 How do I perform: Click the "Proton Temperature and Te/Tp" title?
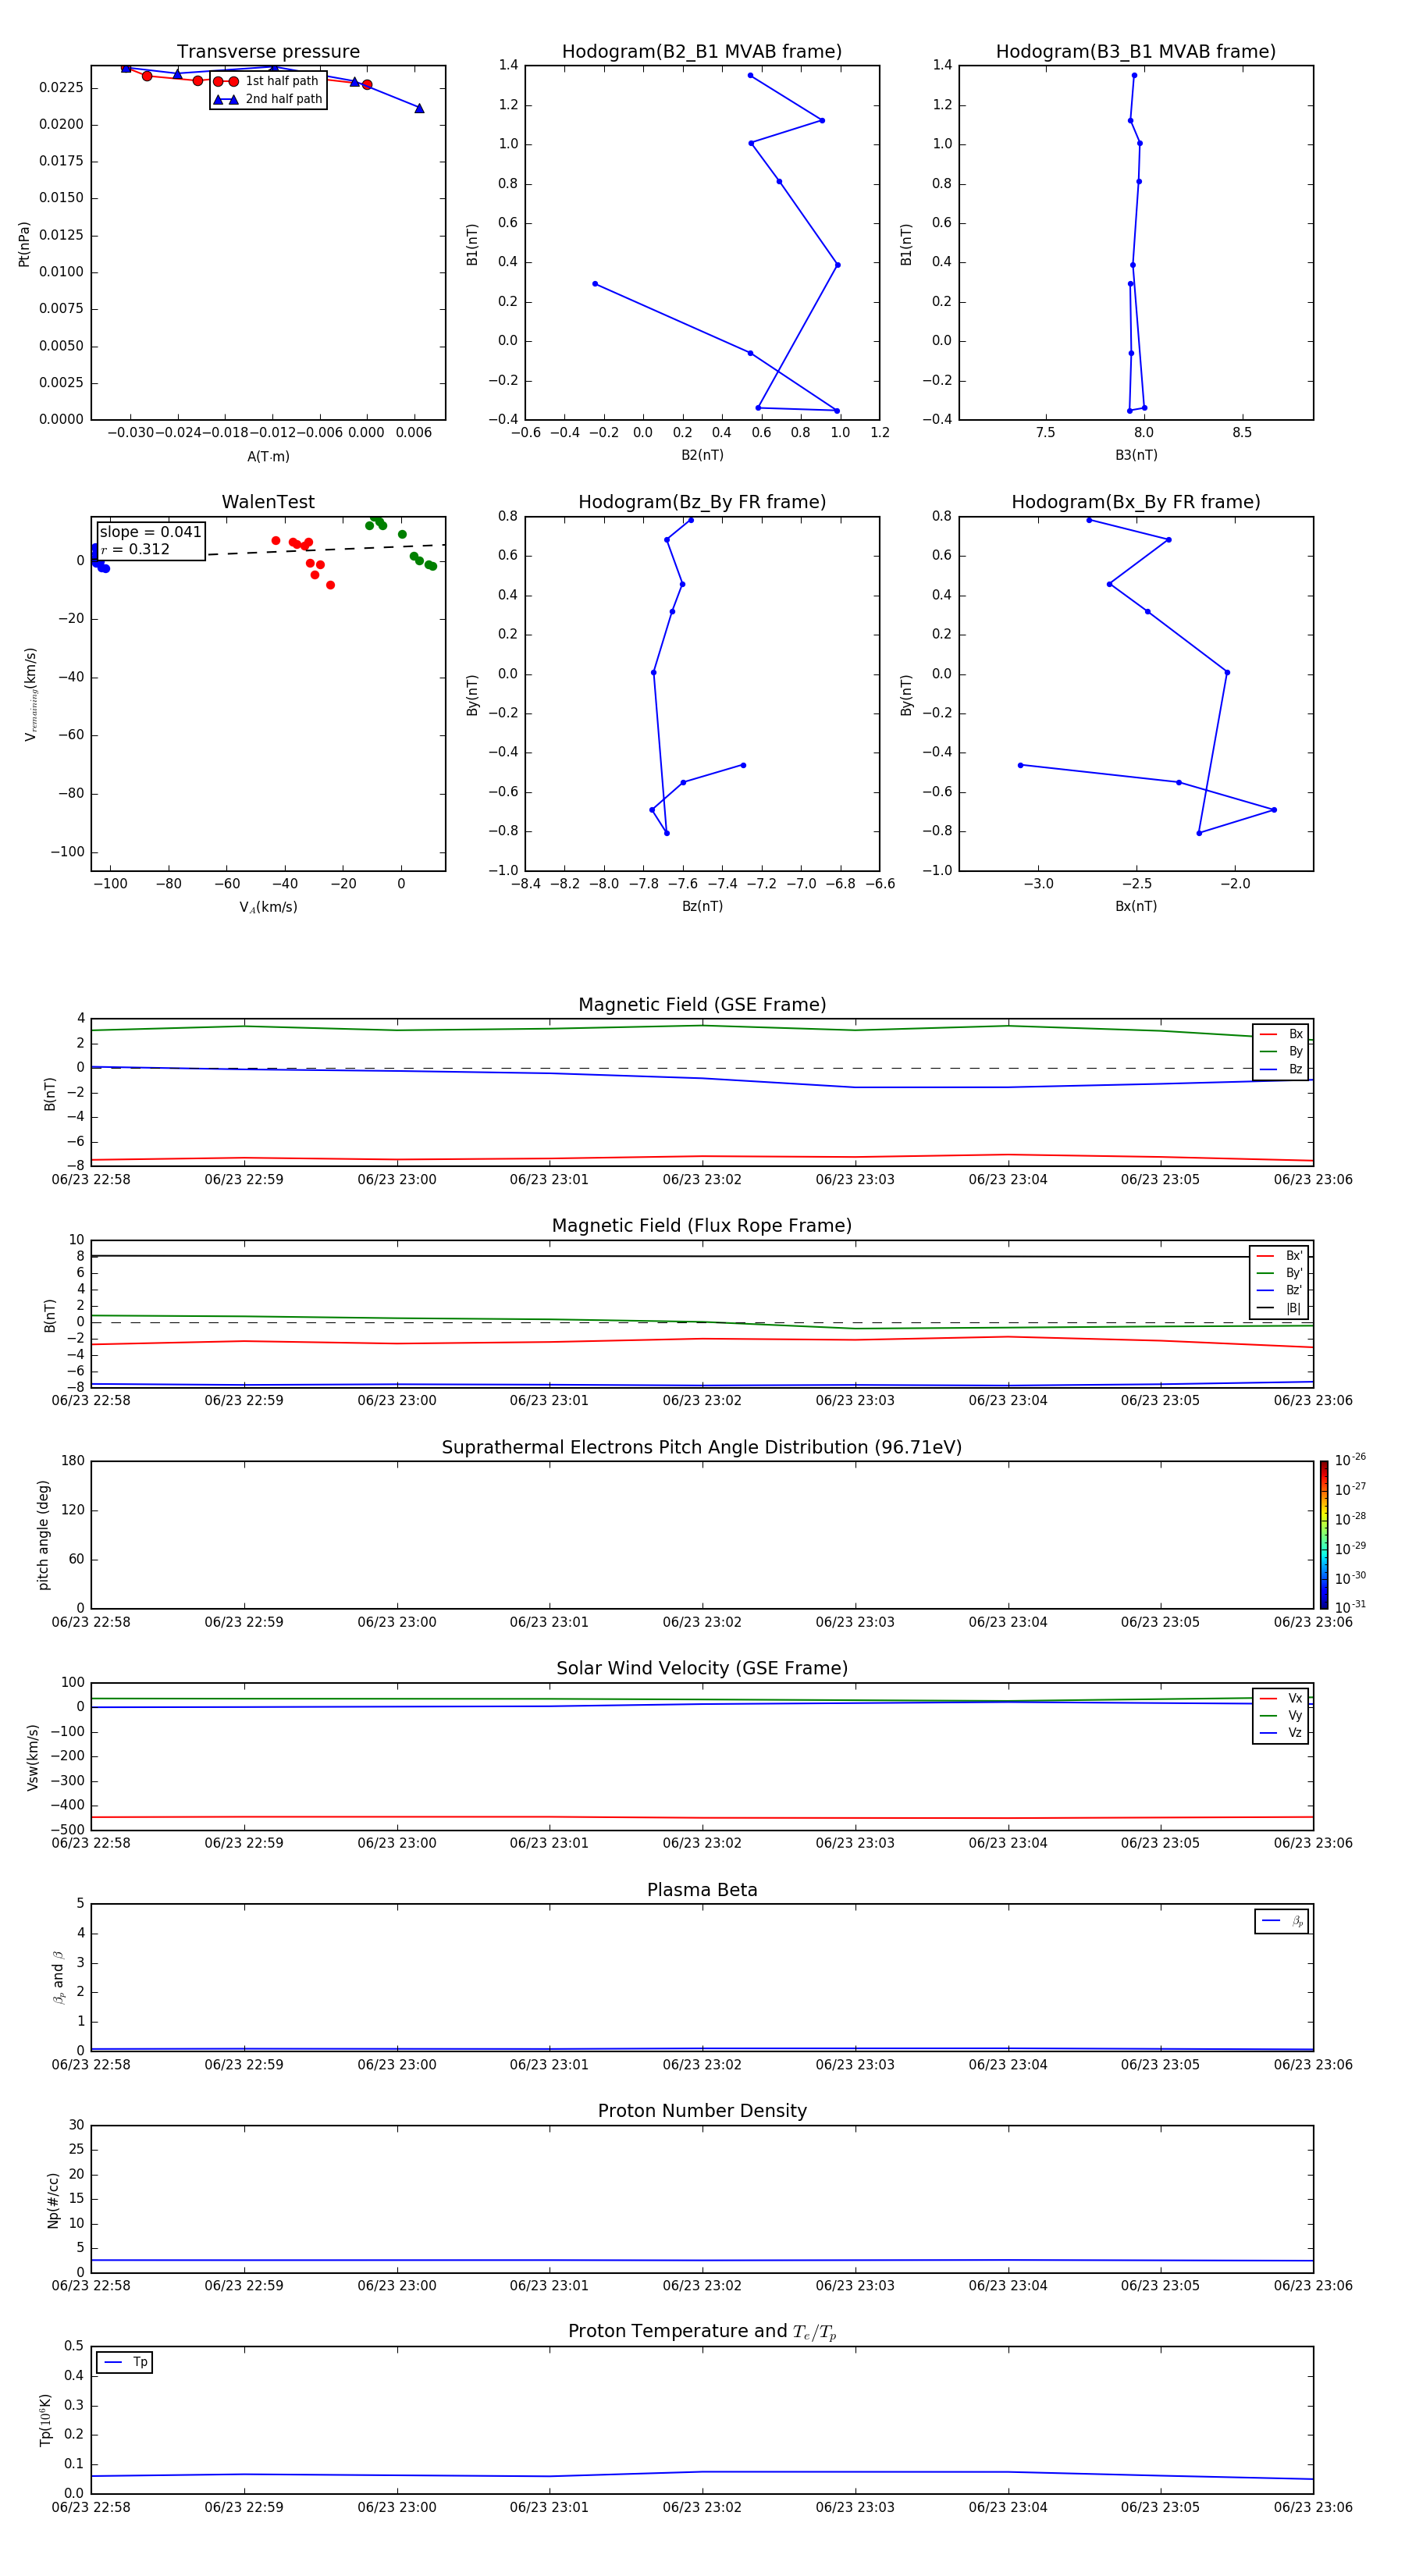(702, 2332)
